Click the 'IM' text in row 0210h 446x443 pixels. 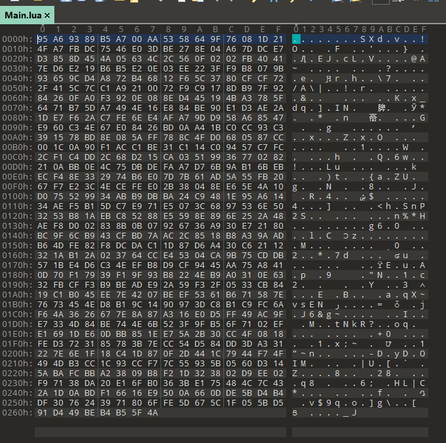[x=300, y=364]
